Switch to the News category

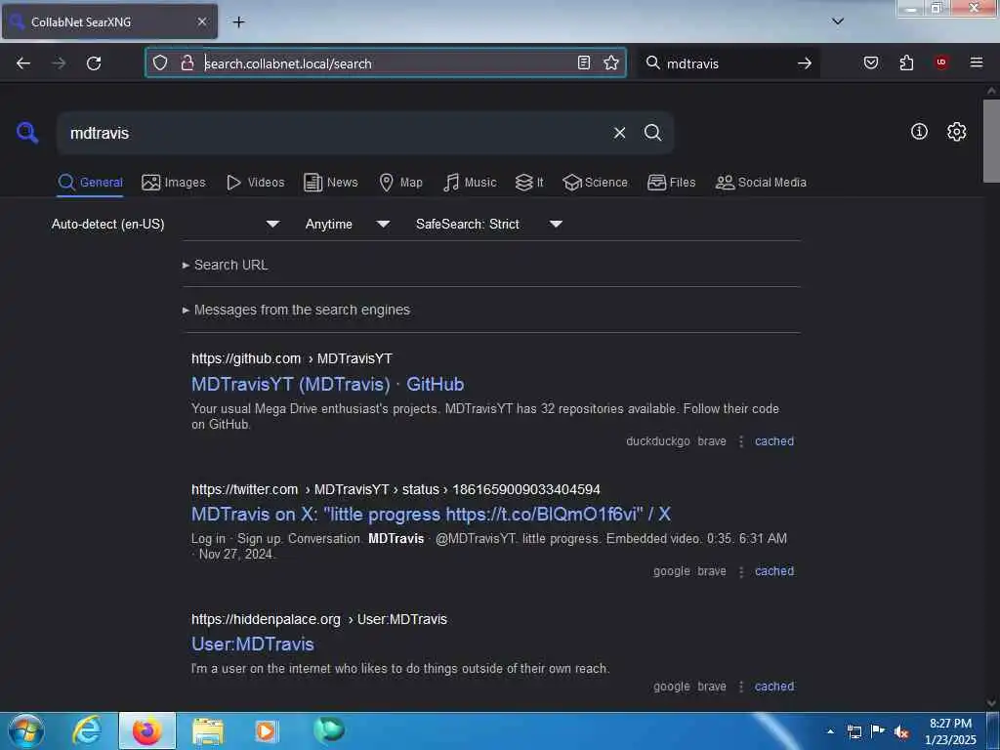(x=330, y=183)
